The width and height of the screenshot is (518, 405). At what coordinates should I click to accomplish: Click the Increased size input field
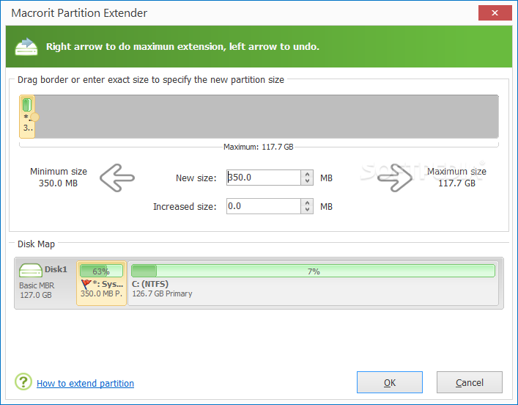264,206
